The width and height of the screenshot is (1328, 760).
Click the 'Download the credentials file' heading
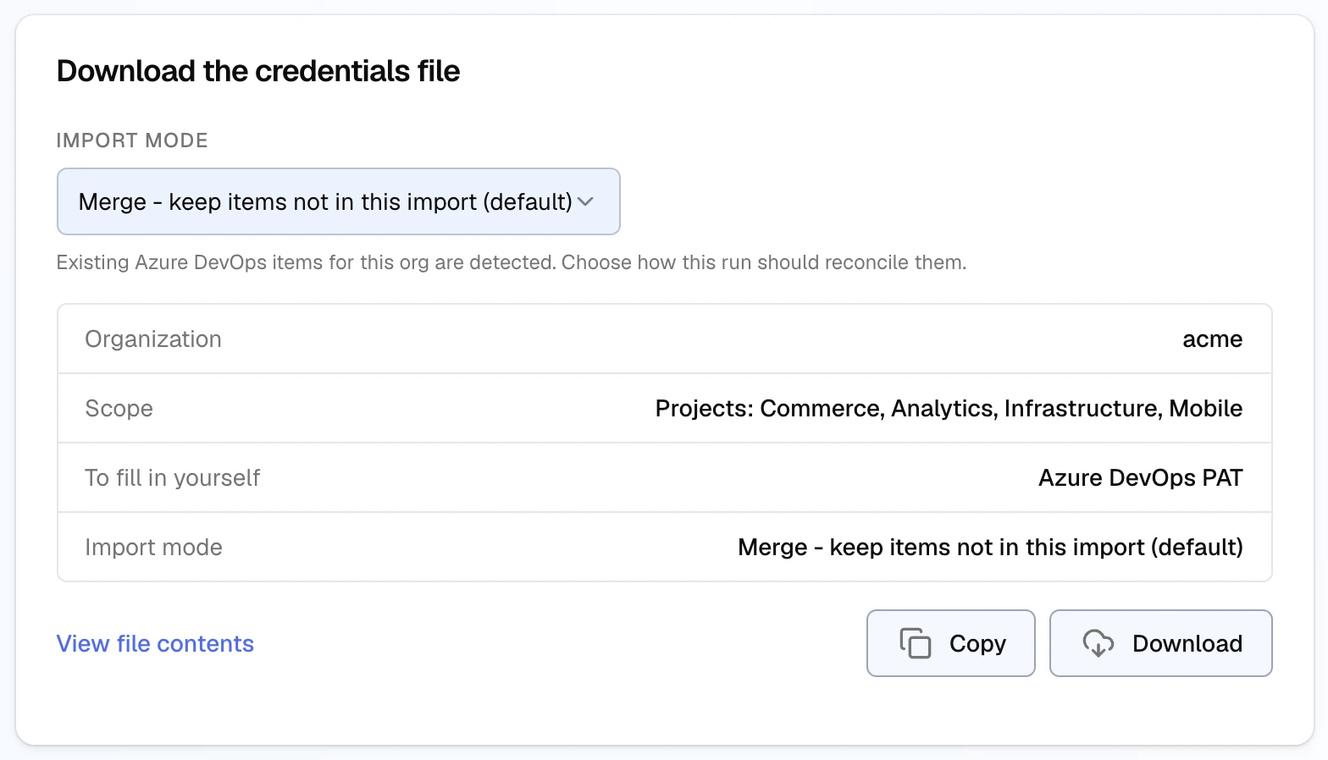[x=258, y=71]
